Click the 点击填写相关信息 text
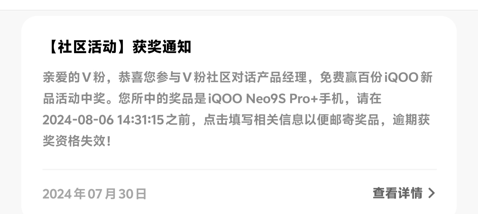 point(255,120)
